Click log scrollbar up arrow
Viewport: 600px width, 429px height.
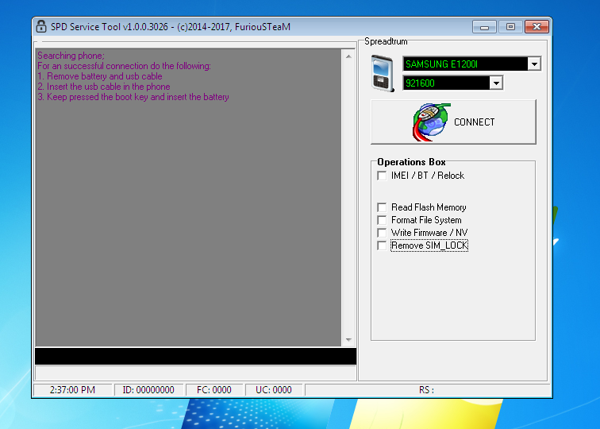click(348, 56)
